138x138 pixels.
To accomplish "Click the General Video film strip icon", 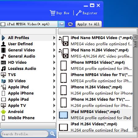I will (3, 50).
